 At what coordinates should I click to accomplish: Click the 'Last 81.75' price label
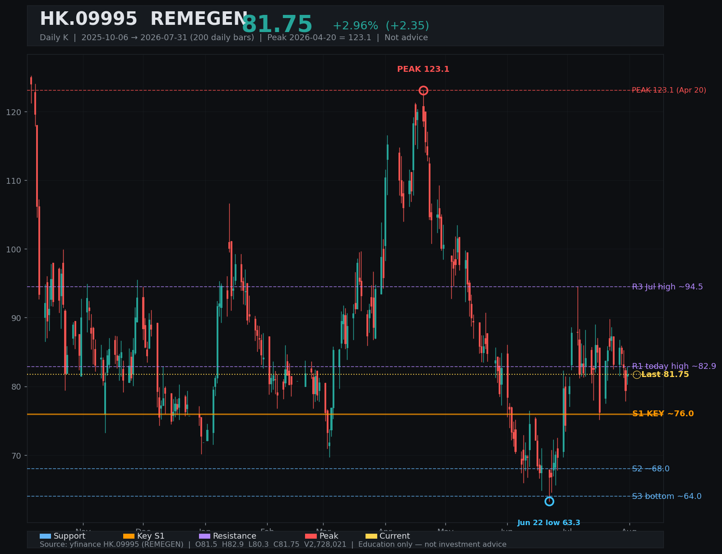coord(665,374)
